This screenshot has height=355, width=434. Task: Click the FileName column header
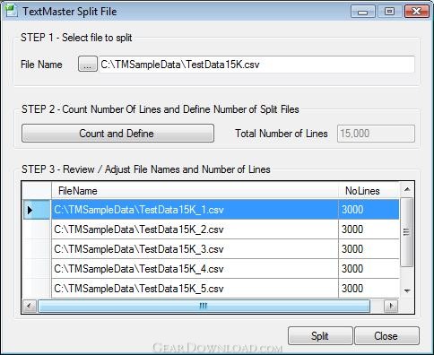pos(195,191)
